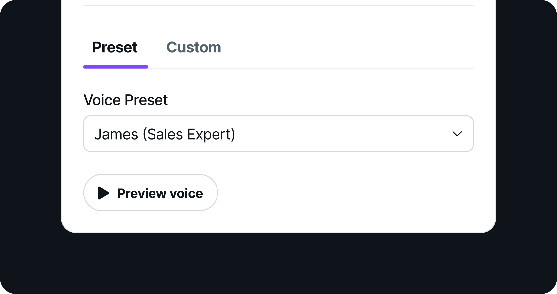Switch to the Custom tab
This screenshot has height=294, width=557.
(x=194, y=47)
